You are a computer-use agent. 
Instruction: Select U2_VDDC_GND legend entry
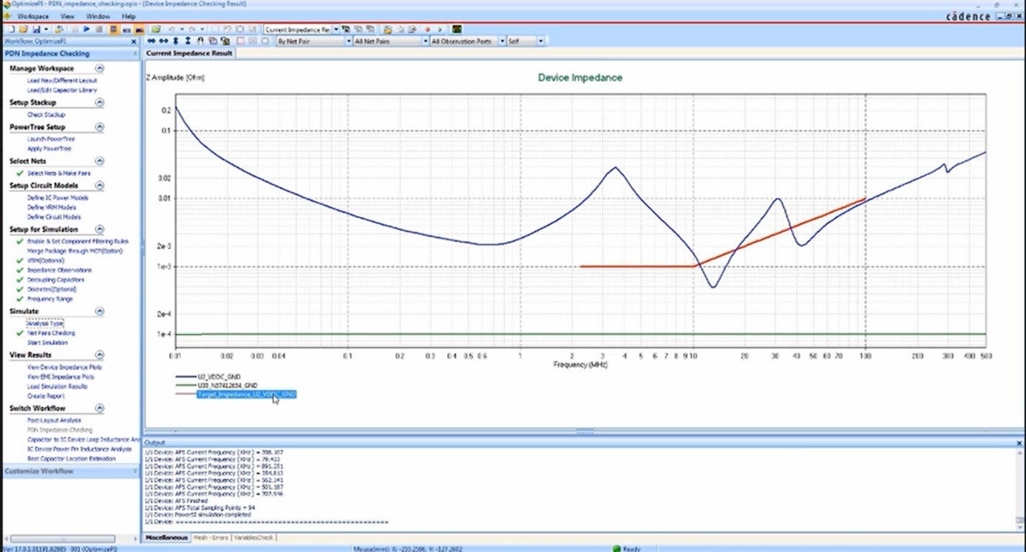219,376
